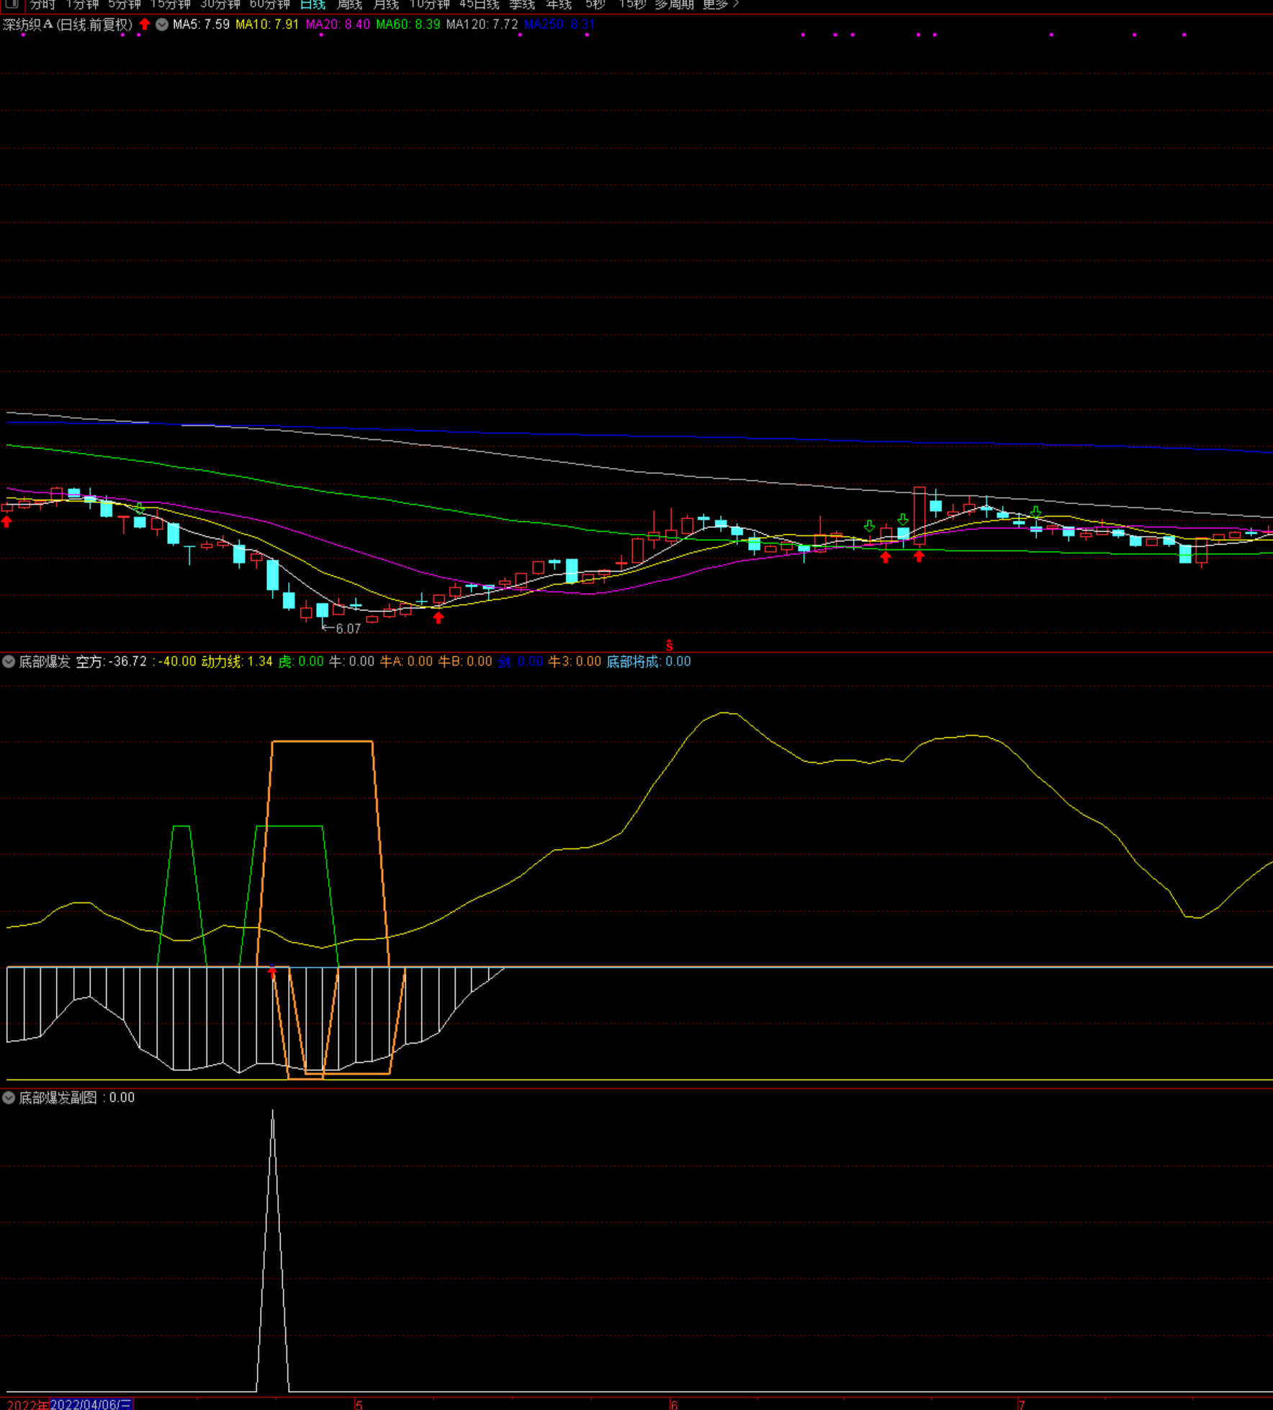
Task: Switch to the 30分钟 period tab
Action: pyautogui.click(x=220, y=4)
